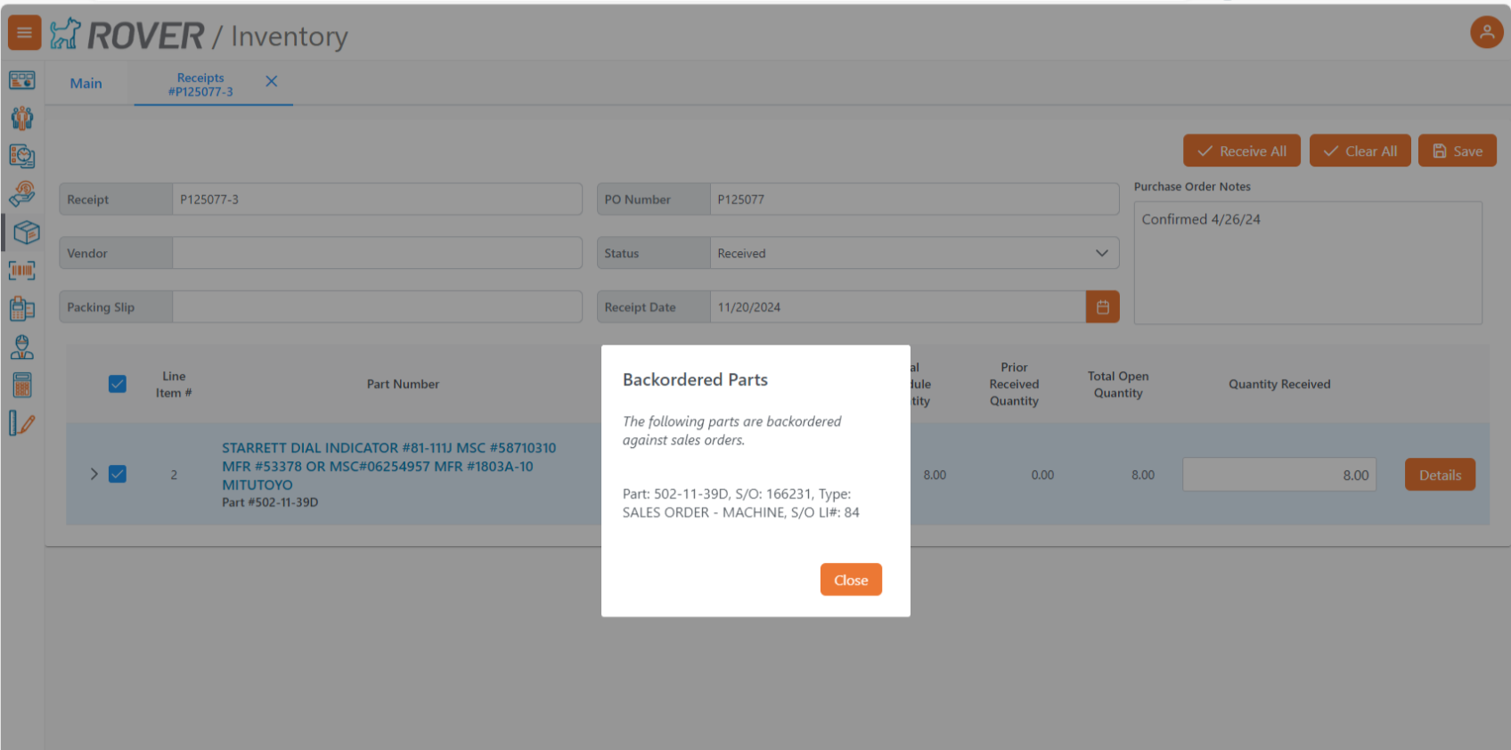Switch to the Main tab
The height and width of the screenshot is (750, 1511).
(86, 83)
